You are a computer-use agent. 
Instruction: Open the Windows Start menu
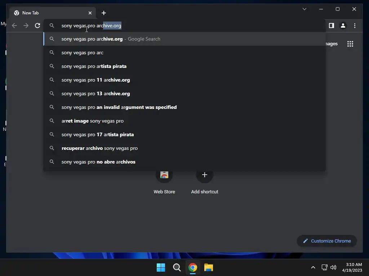(x=161, y=267)
